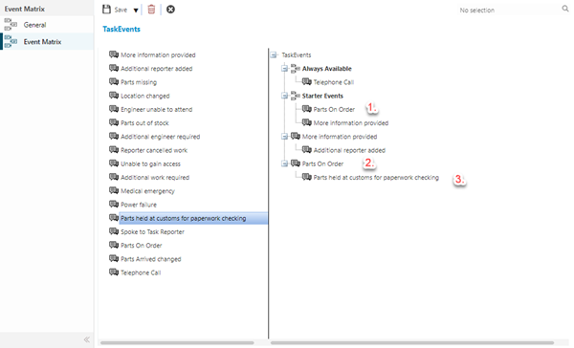Click event icon for Parts missing

point(114,81)
